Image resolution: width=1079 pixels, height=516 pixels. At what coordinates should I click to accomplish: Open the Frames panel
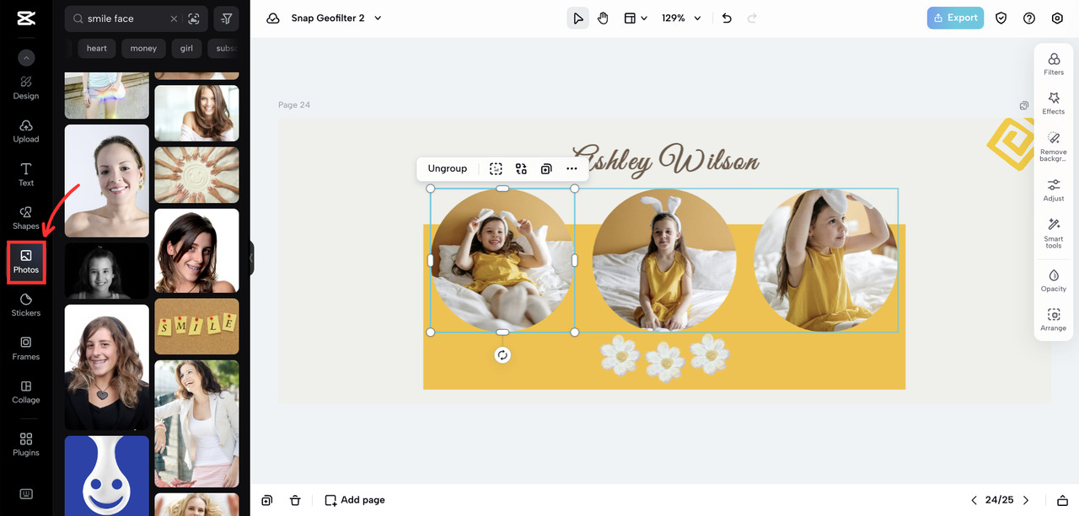(x=26, y=349)
